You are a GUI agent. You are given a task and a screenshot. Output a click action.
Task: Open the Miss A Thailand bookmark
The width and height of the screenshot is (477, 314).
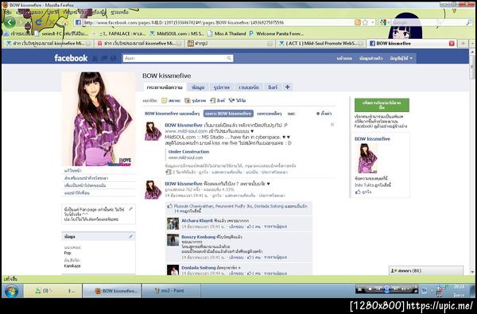pos(227,33)
